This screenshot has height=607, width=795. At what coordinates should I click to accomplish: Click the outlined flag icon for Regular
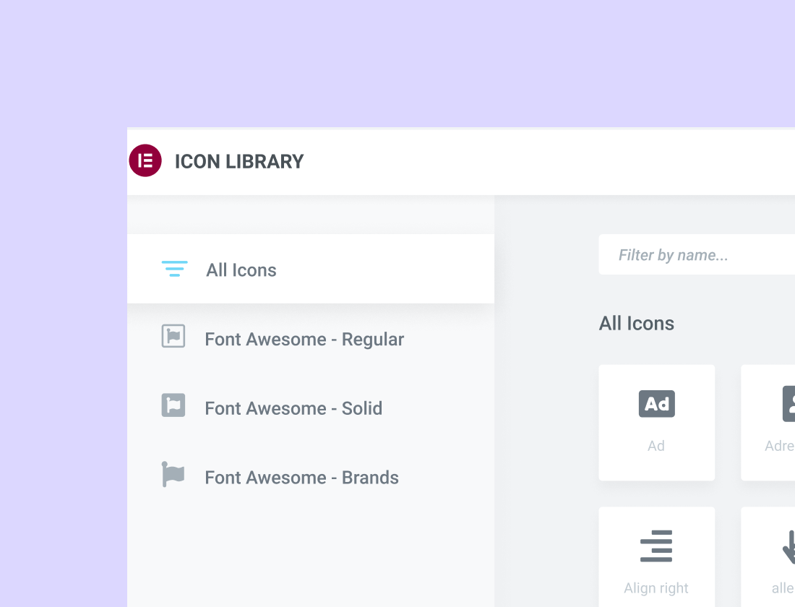coord(173,336)
